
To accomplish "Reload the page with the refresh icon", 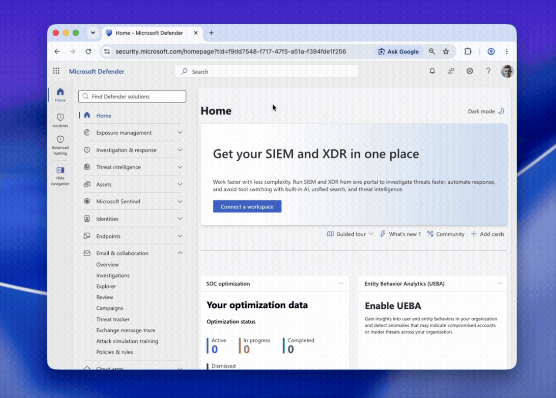I will coord(88,51).
